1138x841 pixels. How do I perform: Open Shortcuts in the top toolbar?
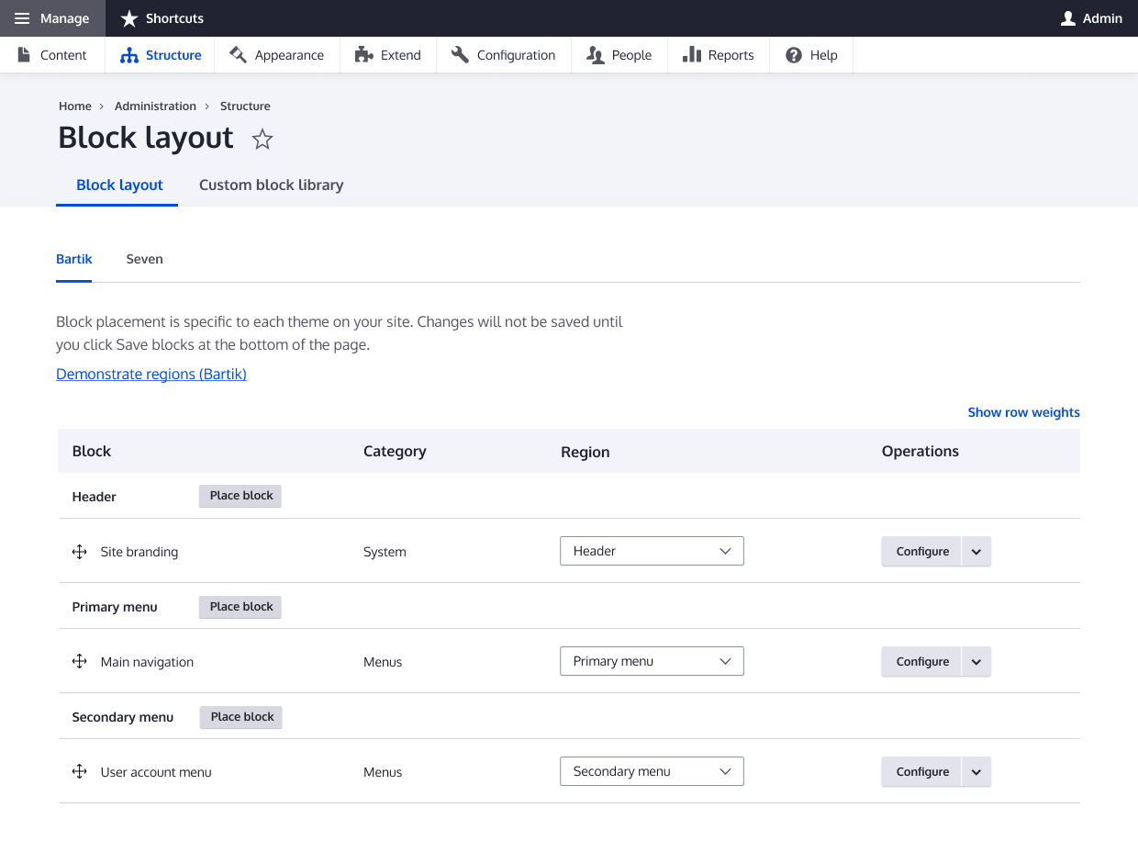(162, 18)
